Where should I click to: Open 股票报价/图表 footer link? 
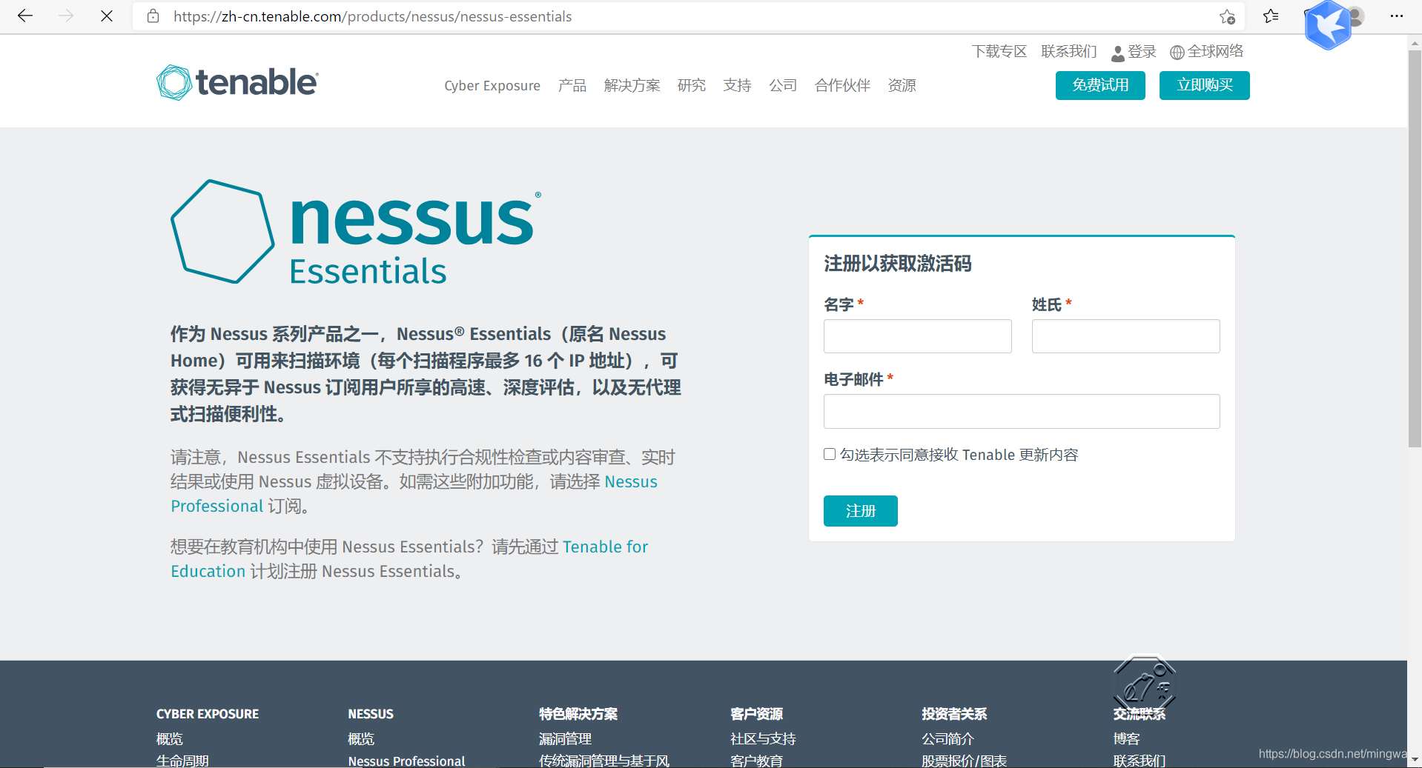click(x=964, y=761)
